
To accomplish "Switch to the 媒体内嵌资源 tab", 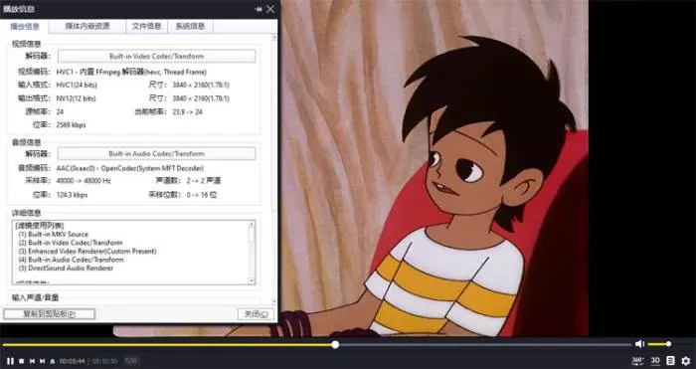I will tap(87, 26).
